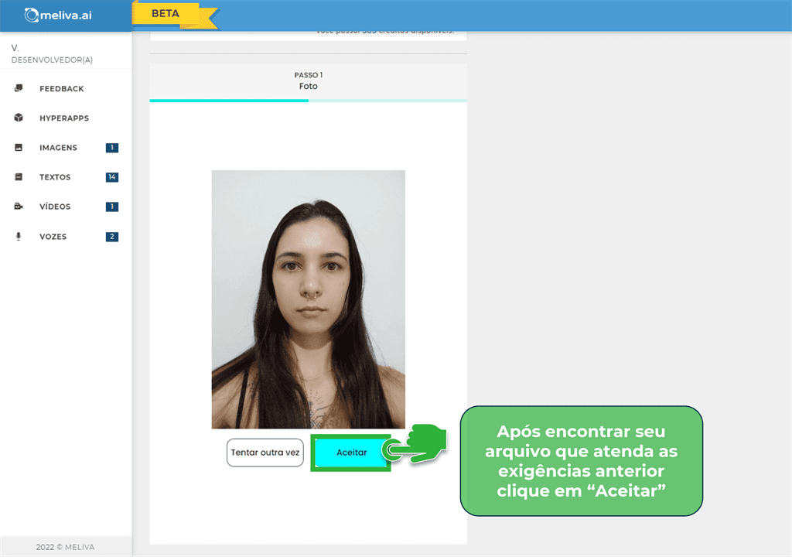Click Tentar outra vez button
792x557 pixels.
click(265, 453)
